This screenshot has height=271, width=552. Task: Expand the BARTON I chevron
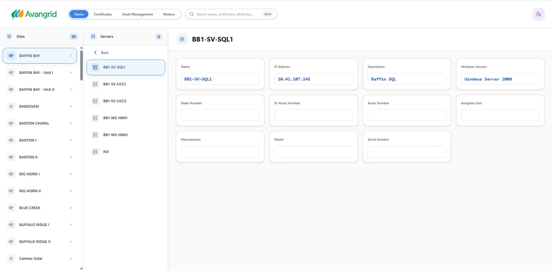71,140
